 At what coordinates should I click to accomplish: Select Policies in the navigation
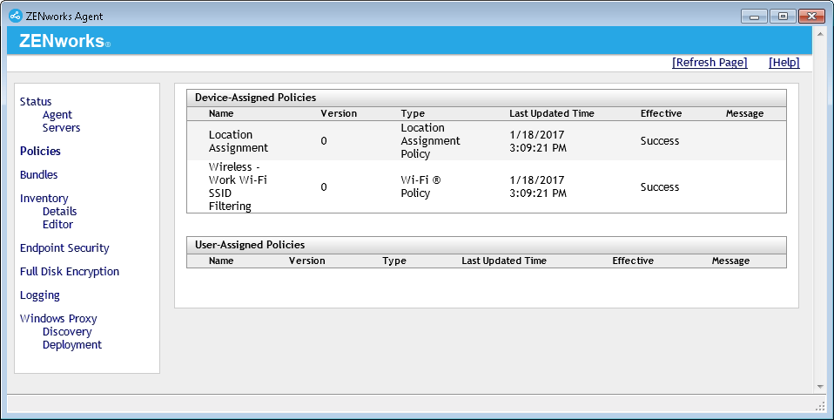click(40, 151)
